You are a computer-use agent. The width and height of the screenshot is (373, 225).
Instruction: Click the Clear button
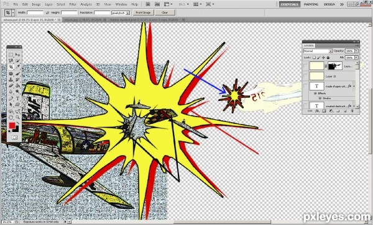click(x=165, y=12)
